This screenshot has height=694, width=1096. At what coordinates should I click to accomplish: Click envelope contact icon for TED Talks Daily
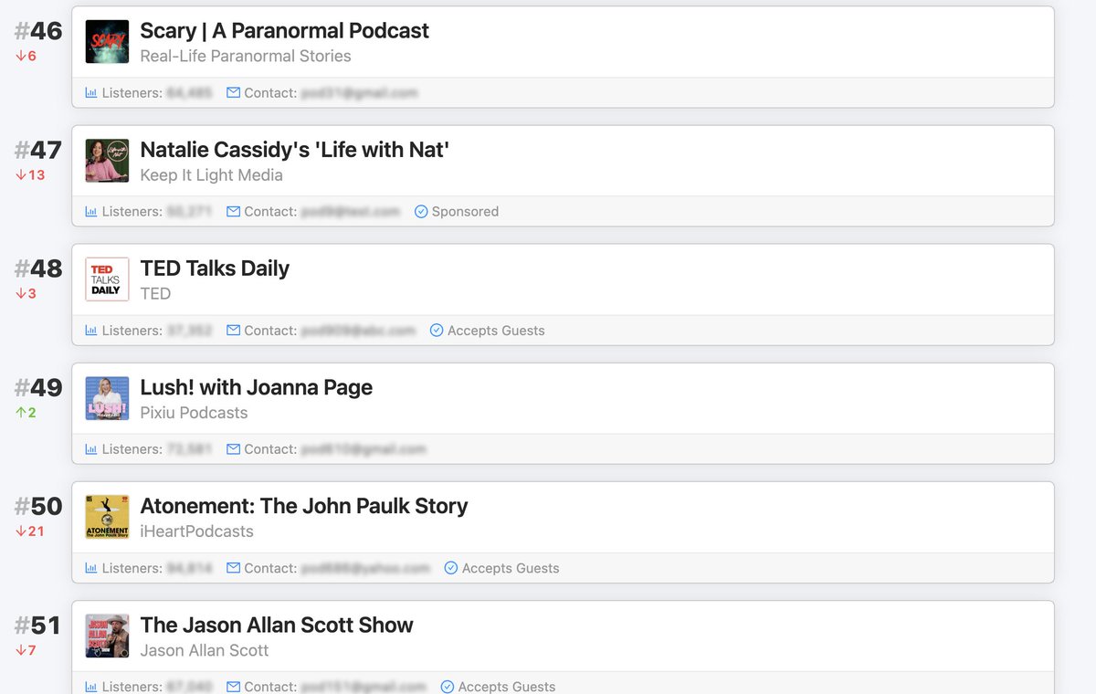[233, 330]
